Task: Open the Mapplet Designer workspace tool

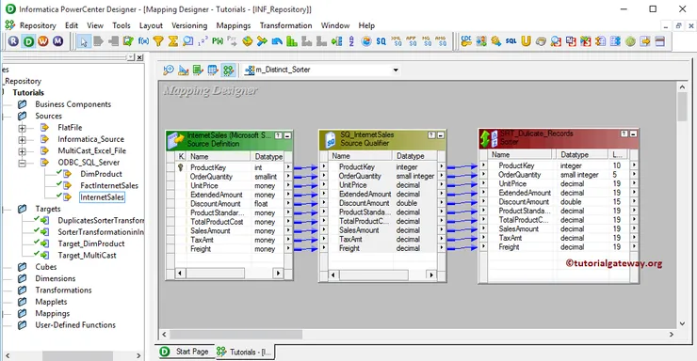Action: (213, 70)
